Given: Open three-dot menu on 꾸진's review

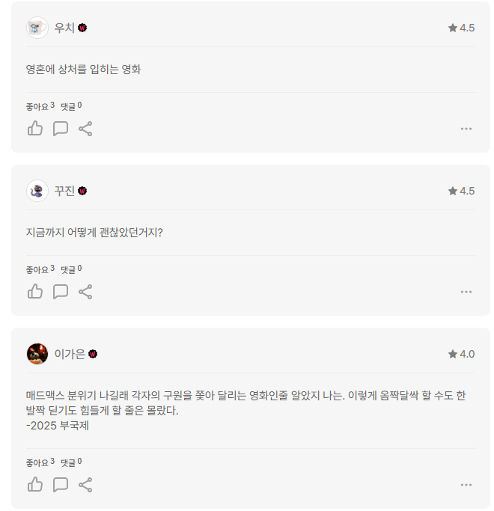Looking at the screenshot, I should [x=466, y=292].
